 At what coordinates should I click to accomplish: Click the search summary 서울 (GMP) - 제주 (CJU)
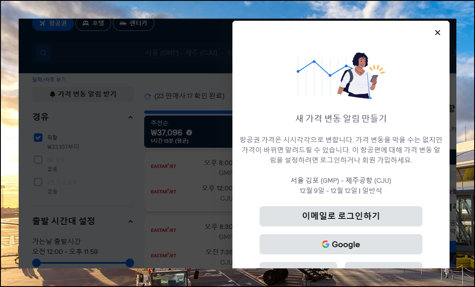pos(181,53)
